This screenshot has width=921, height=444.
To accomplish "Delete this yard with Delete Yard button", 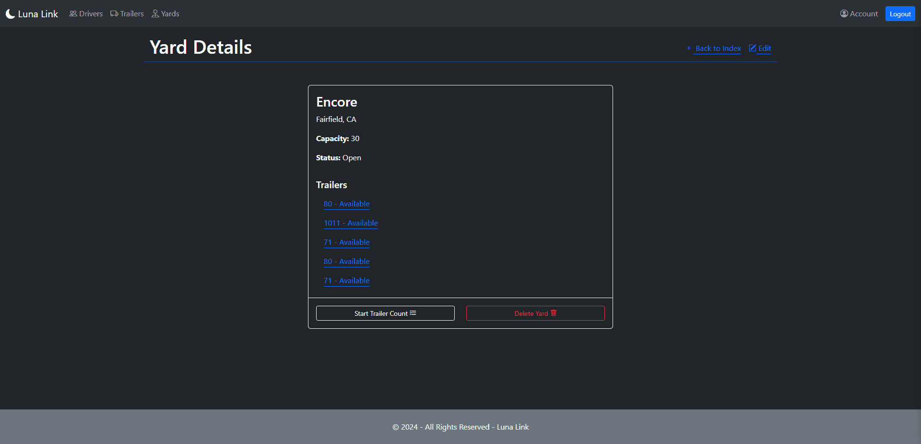I will [535, 313].
